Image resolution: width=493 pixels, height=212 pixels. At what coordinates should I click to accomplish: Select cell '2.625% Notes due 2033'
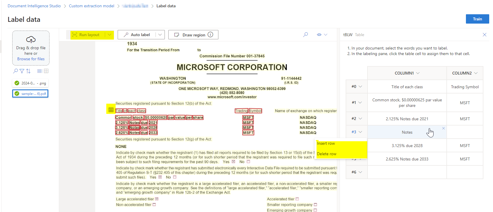pyautogui.click(x=407, y=159)
